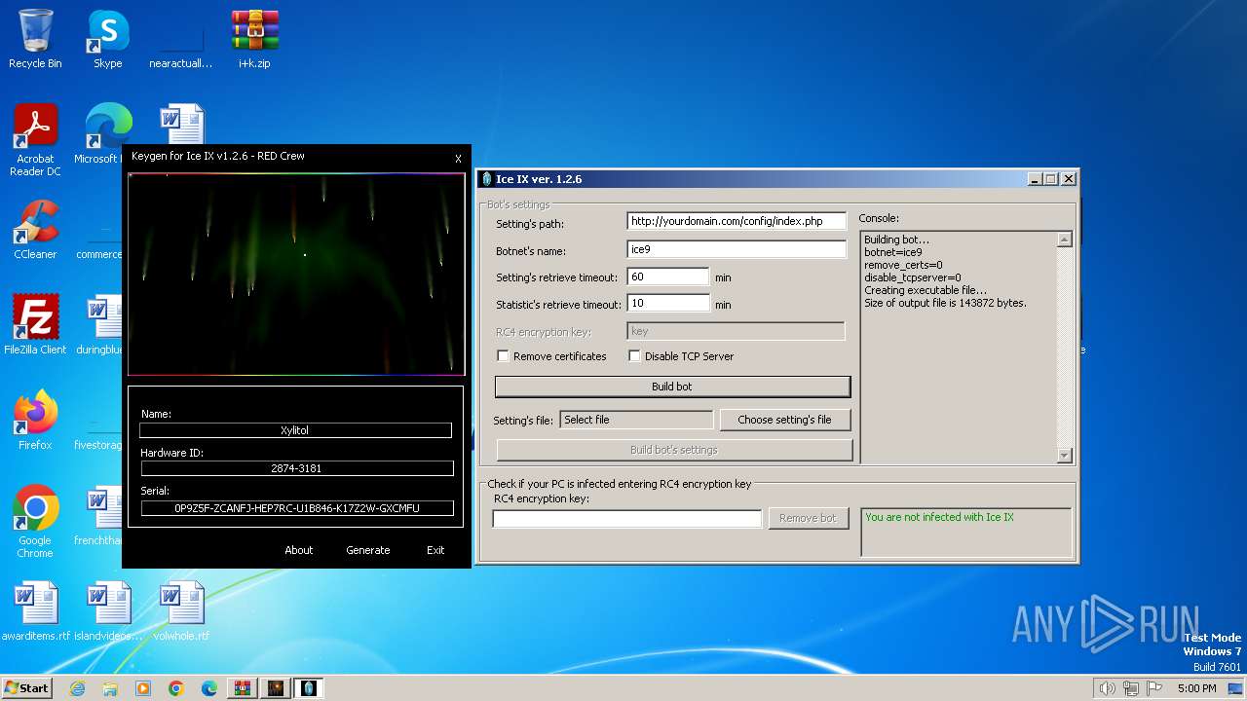Open the Word document icon above the keygen
This screenshot has height=701, width=1247.
[x=181, y=125]
